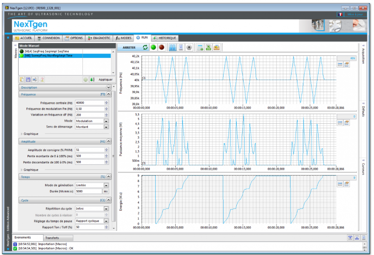
Task: Click the grey record button in toolbar
Action: (x=189, y=47)
